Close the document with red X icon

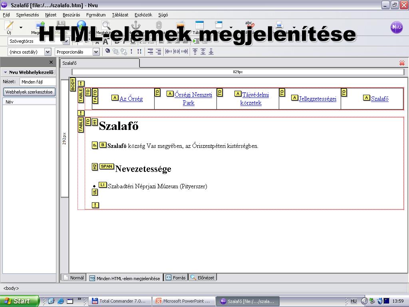click(402, 63)
